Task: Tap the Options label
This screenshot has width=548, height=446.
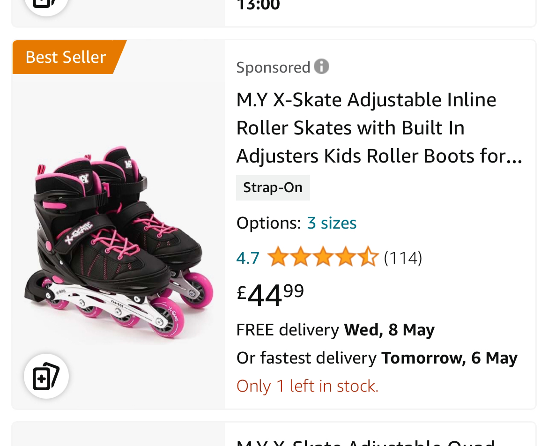Action: 268,223
